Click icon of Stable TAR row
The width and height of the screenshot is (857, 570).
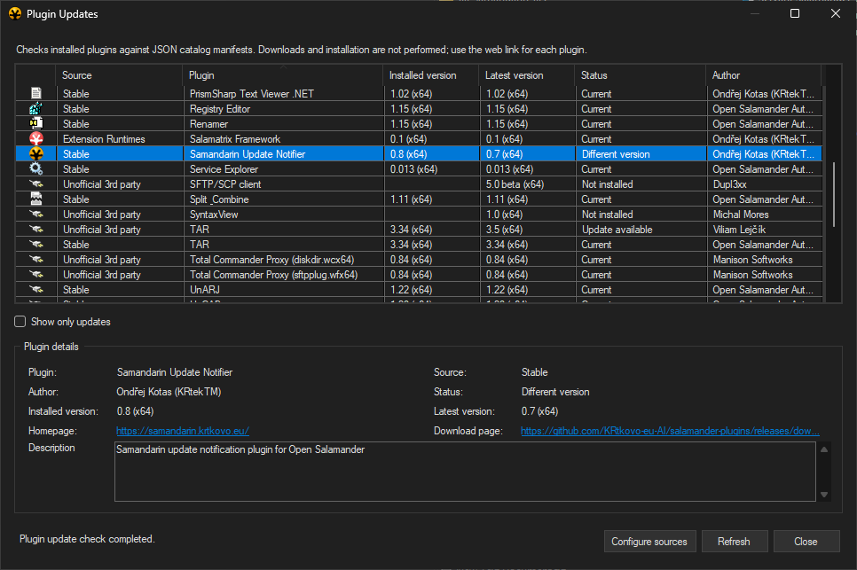point(36,244)
